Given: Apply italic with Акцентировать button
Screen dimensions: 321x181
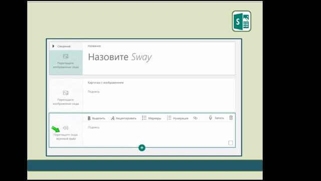Looking at the screenshot, I should coord(124,118).
